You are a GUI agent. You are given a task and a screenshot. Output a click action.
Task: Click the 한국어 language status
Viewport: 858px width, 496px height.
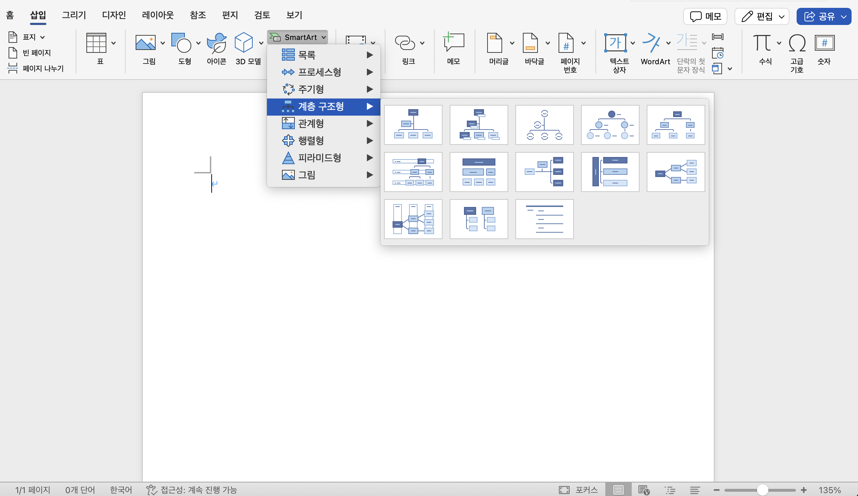121,490
